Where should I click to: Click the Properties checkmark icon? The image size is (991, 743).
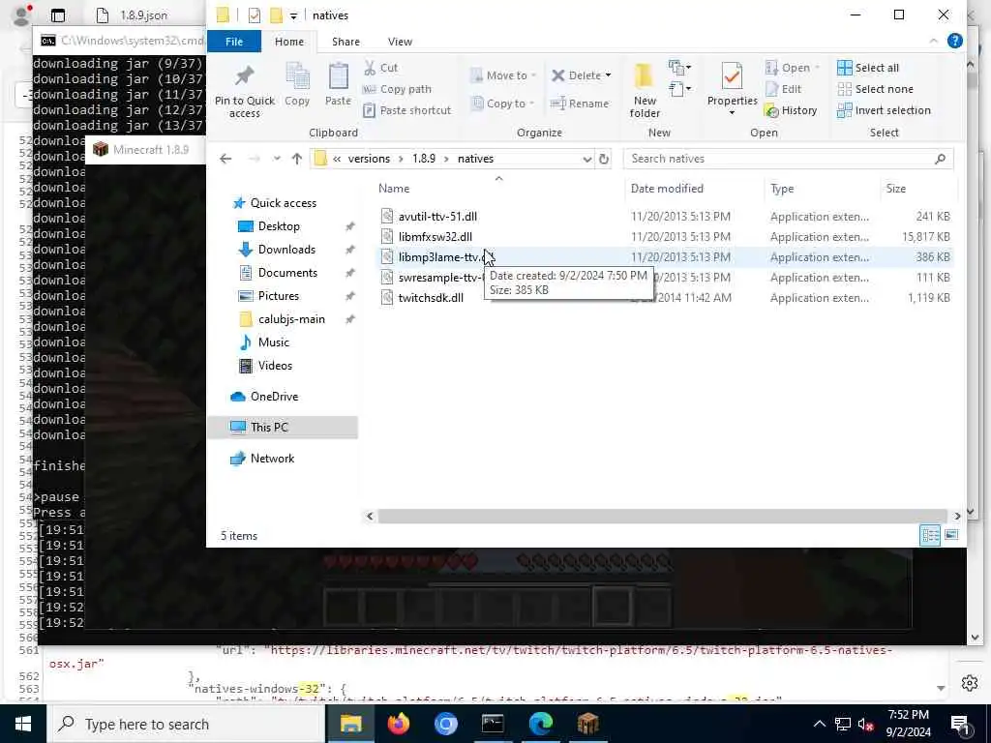pos(732,76)
